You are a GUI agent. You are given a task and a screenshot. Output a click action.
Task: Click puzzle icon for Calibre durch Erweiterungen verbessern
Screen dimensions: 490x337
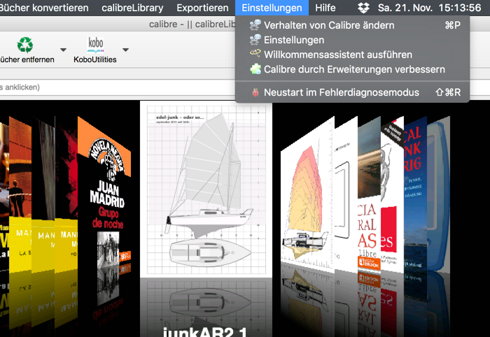[x=255, y=69]
